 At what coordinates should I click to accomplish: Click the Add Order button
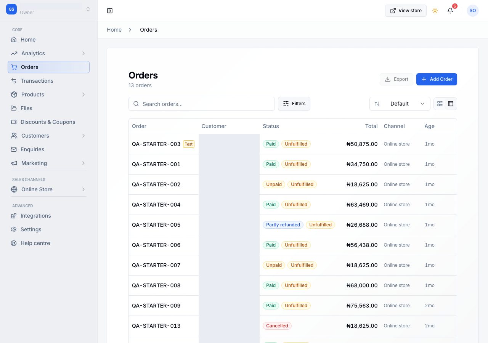pyautogui.click(x=437, y=79)
